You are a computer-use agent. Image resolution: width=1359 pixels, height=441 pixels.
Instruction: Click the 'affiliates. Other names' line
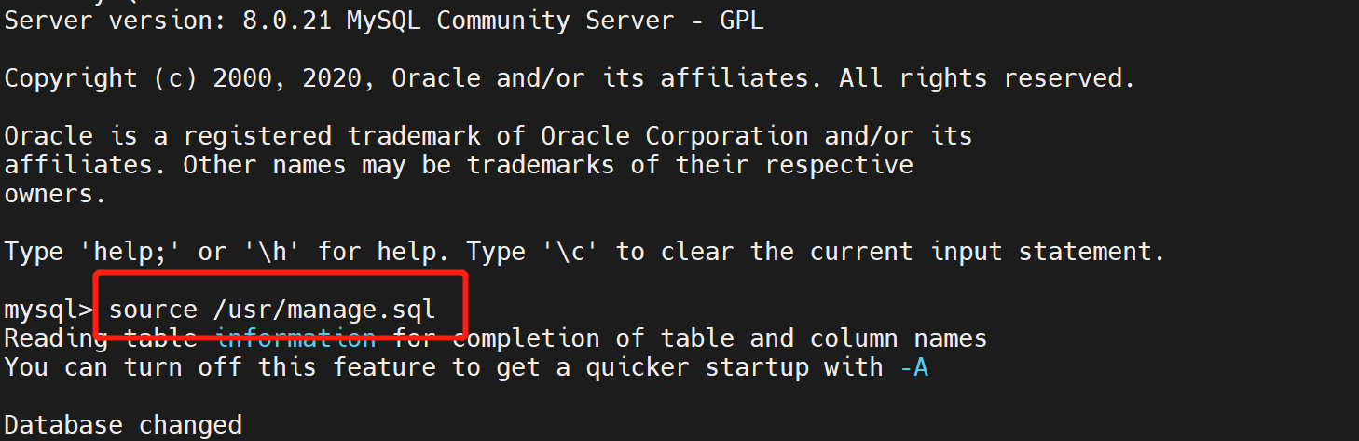coord(459,165)
